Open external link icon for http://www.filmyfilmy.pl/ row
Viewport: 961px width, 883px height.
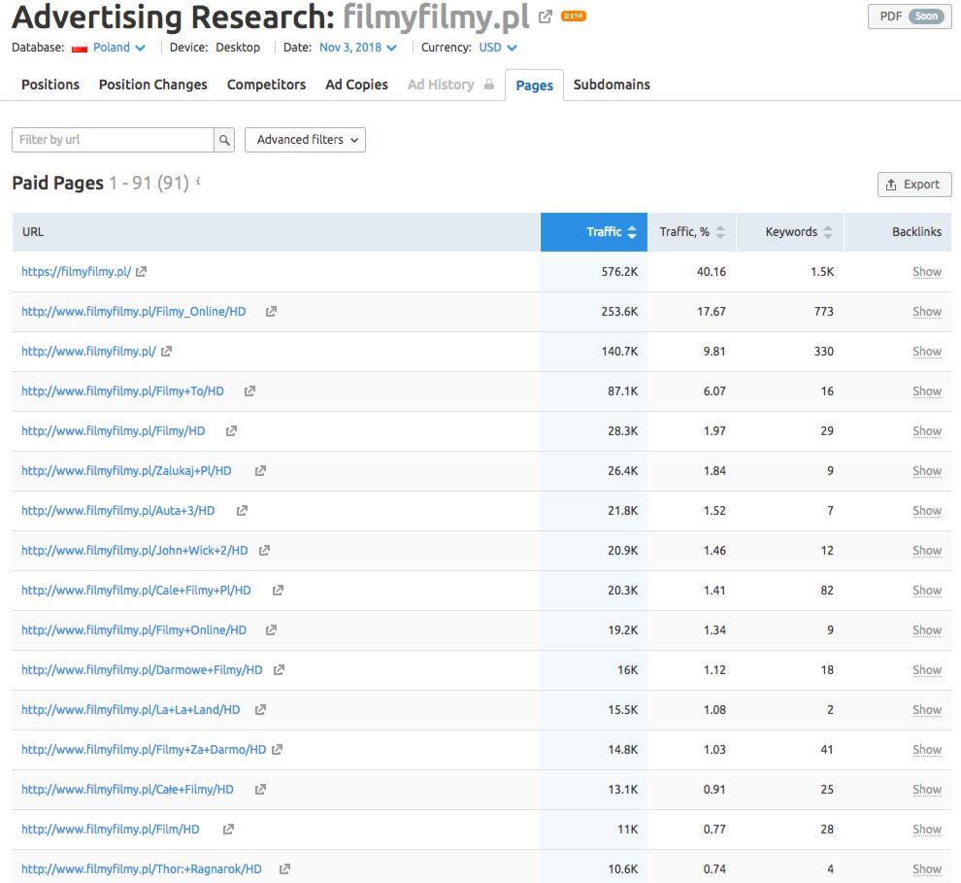point(166,352)
